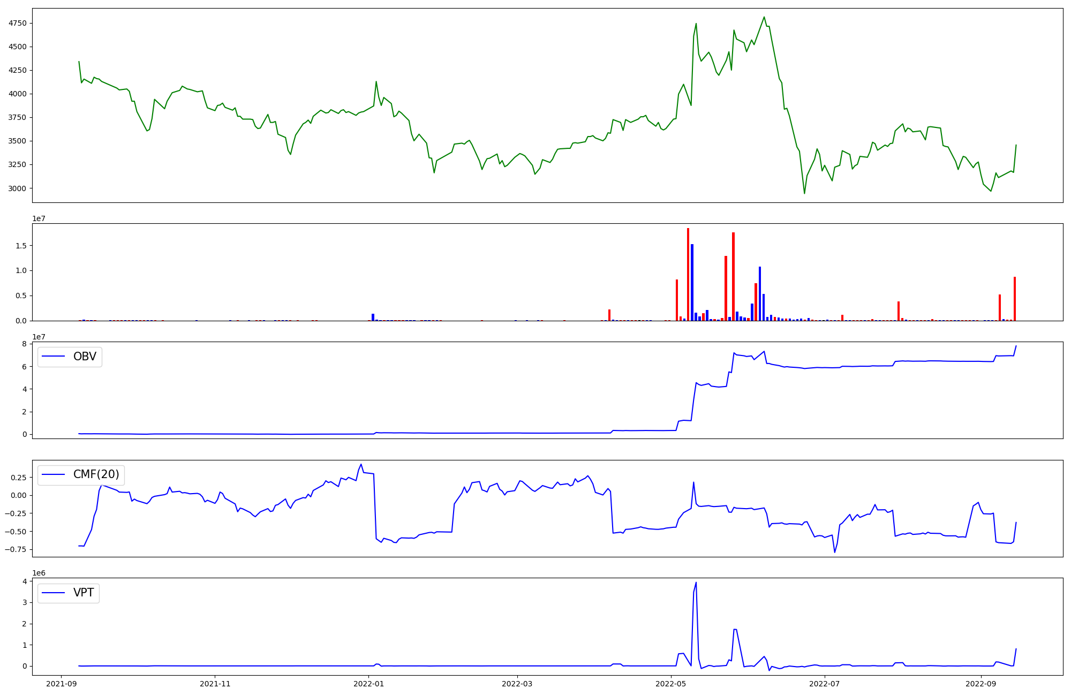Select the 2022-05 x-axis date label
This screenshot has width=1071, height=696.
coord(671,684)
